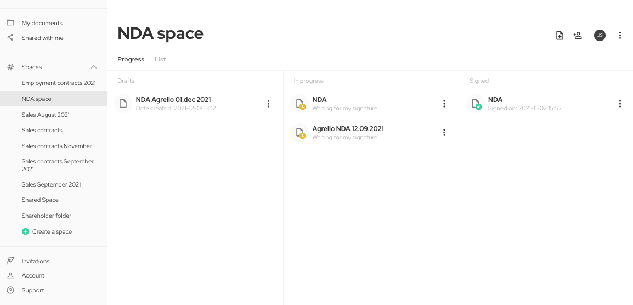Click the invite person icon

578,36
